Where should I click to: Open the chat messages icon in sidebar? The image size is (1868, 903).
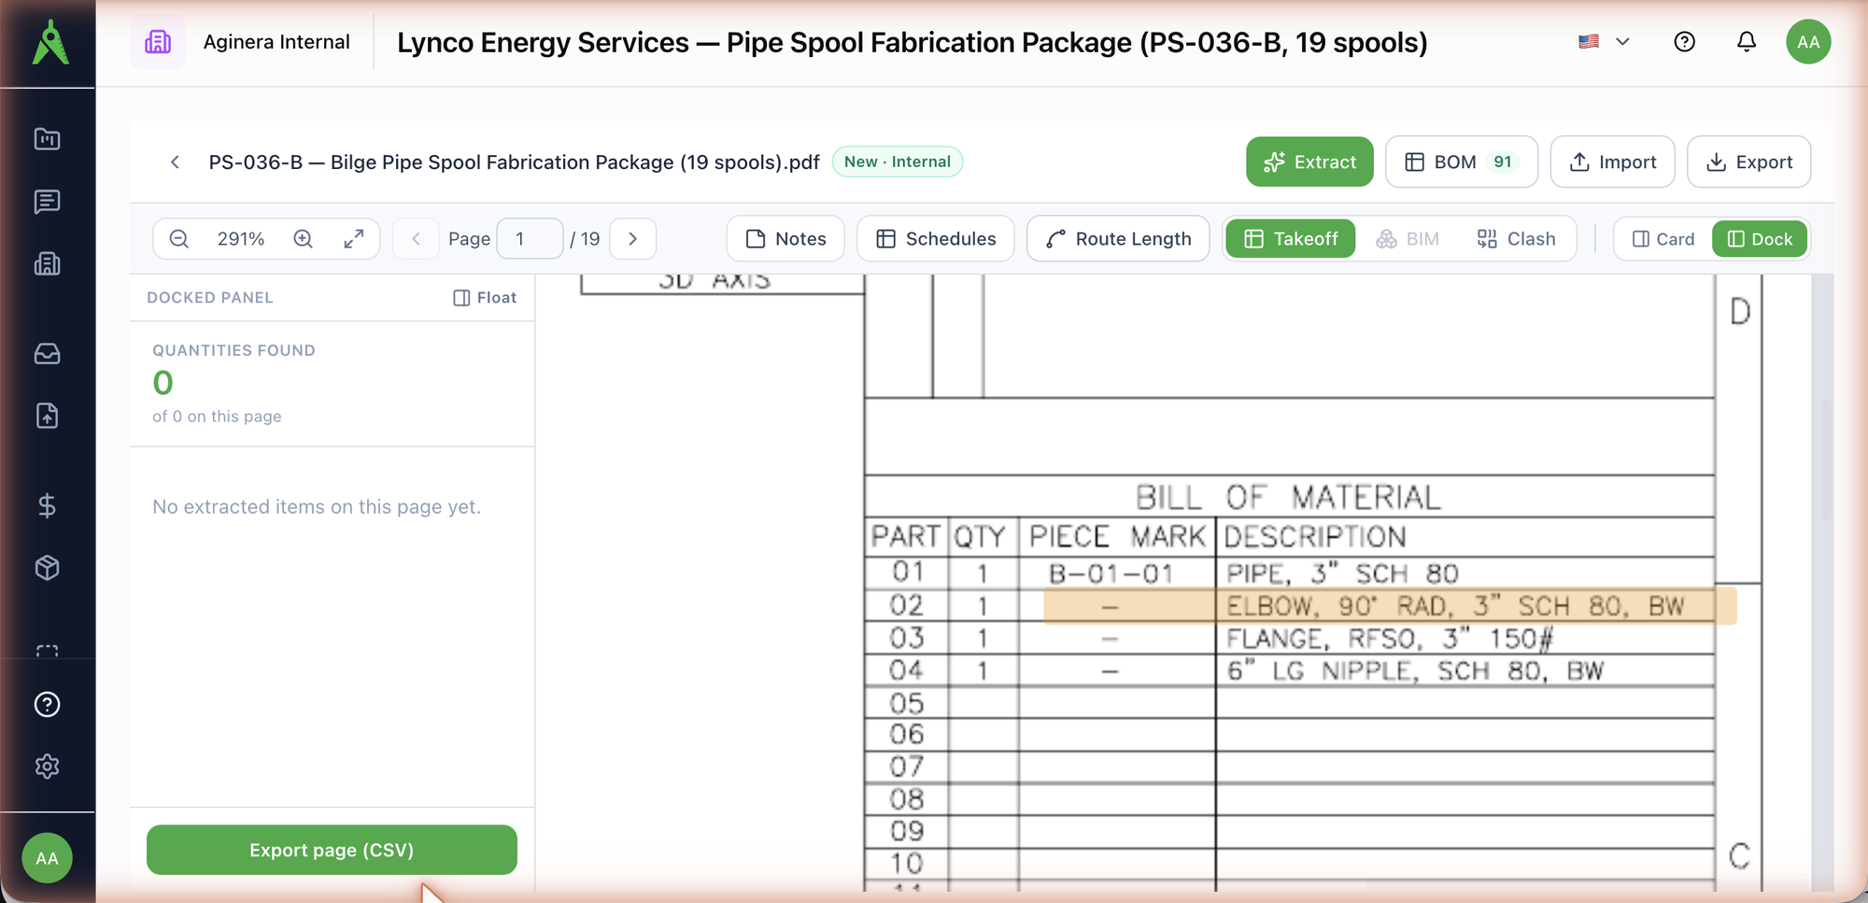tap(48, 202)
